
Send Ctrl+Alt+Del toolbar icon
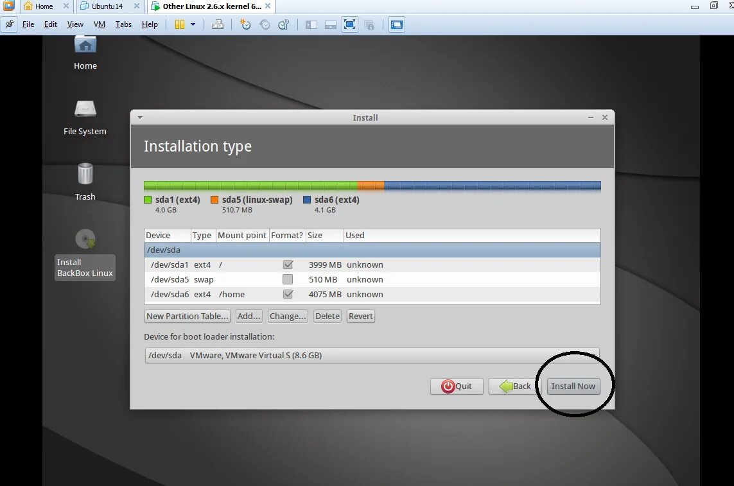coord(218,24)
